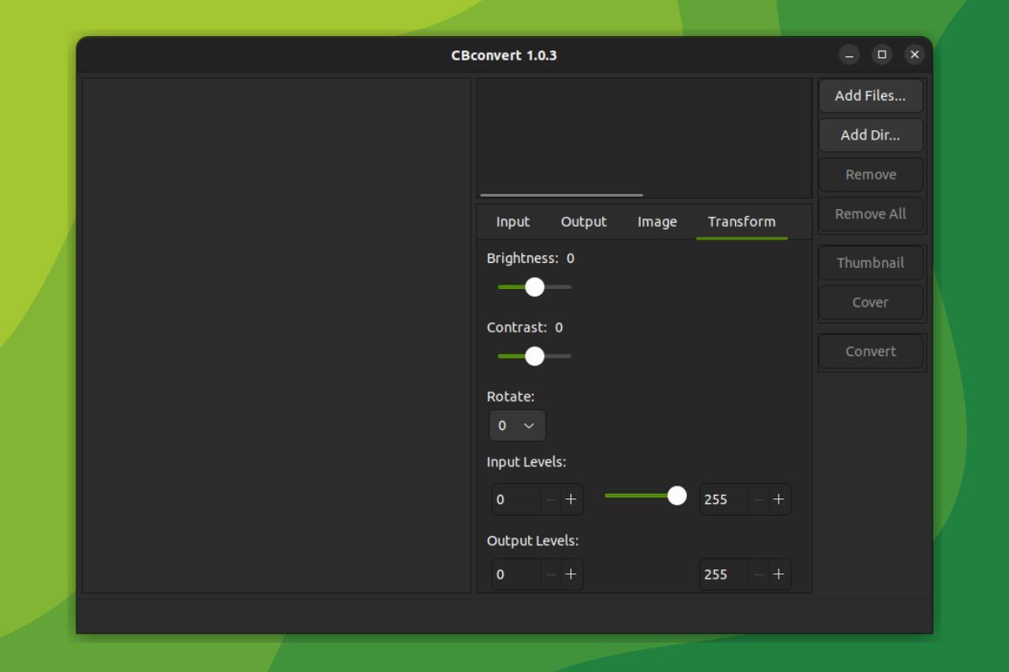Click the Cover button

click(870, 302)
